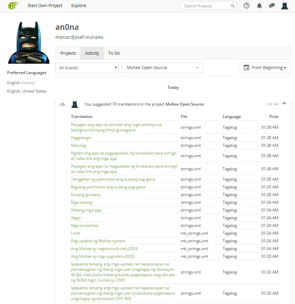Click the Time column header
This screenshot has height=304, width=295.
(274, 117)
